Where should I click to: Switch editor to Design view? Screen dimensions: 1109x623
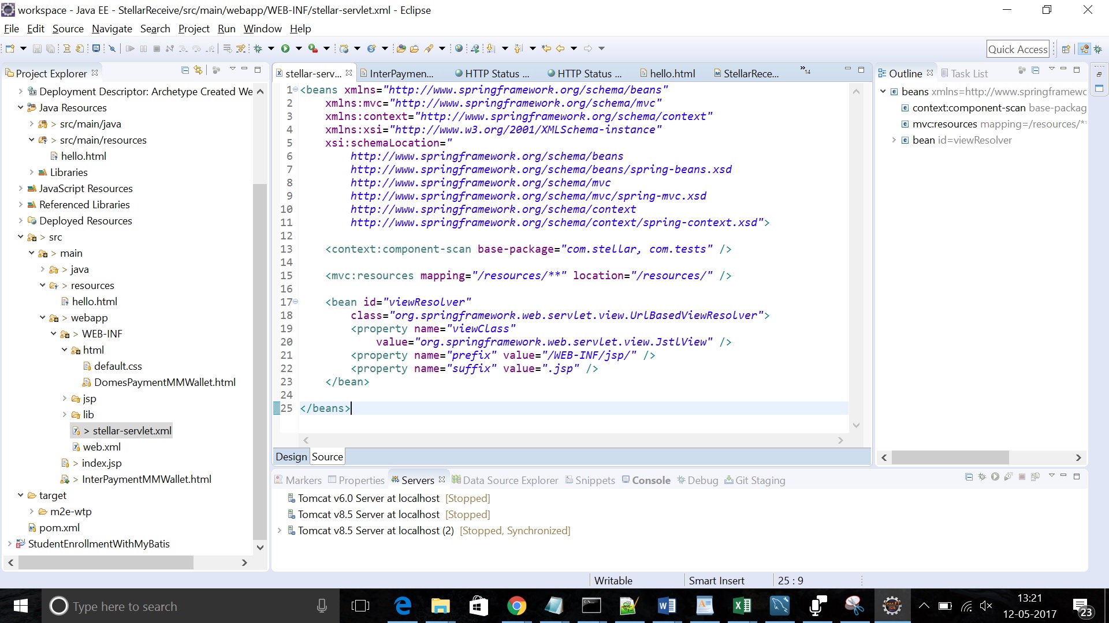[x=291, y=457]
